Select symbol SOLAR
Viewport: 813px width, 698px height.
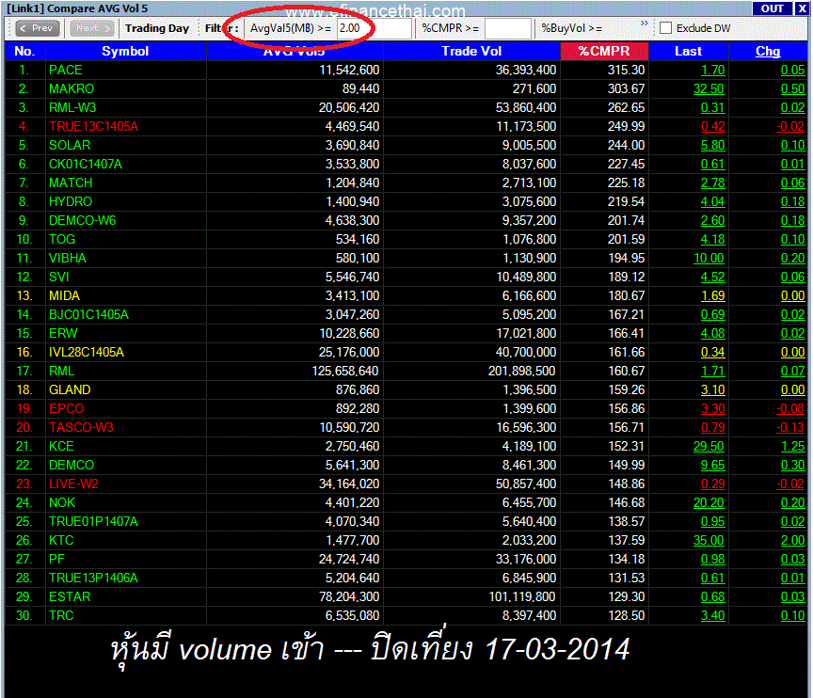(x=70, y=145)
